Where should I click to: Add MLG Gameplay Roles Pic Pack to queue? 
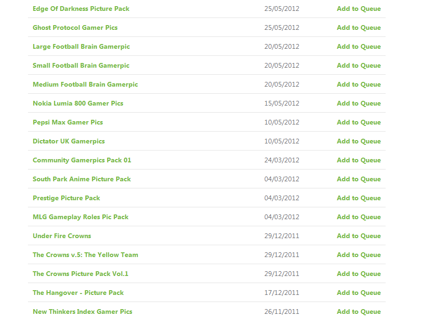tap(359, 217)
